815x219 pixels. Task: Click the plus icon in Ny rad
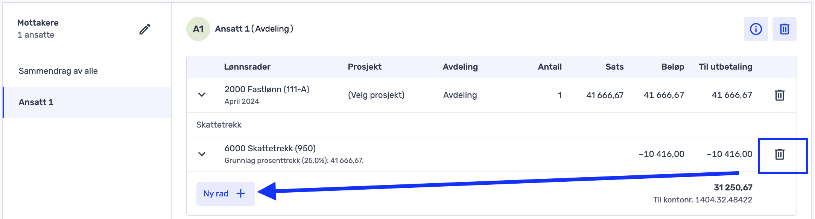pos(240,193)
